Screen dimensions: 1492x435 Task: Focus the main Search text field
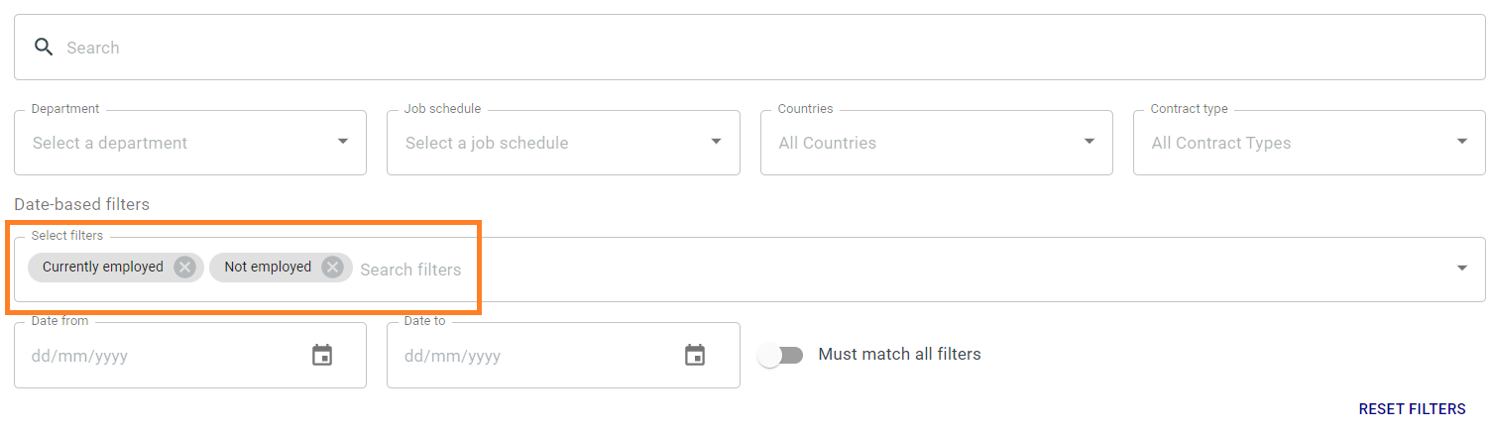(x=749, y=48)
